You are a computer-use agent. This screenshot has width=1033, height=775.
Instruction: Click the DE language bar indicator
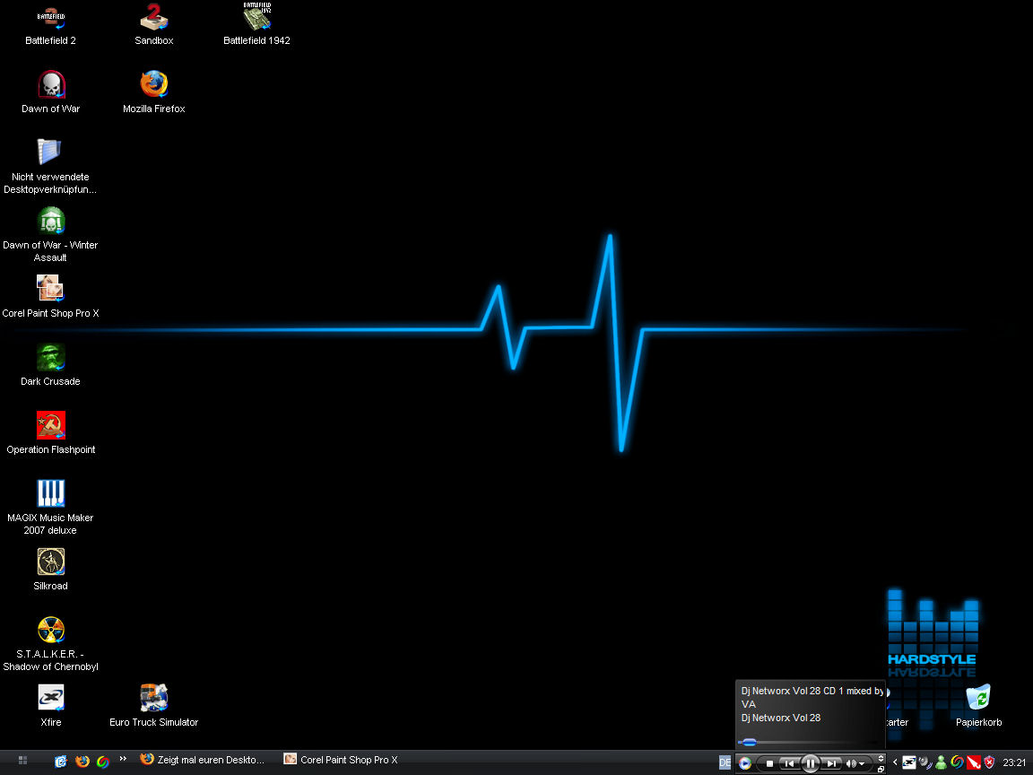pyautogui.click(x=725, y=762)
